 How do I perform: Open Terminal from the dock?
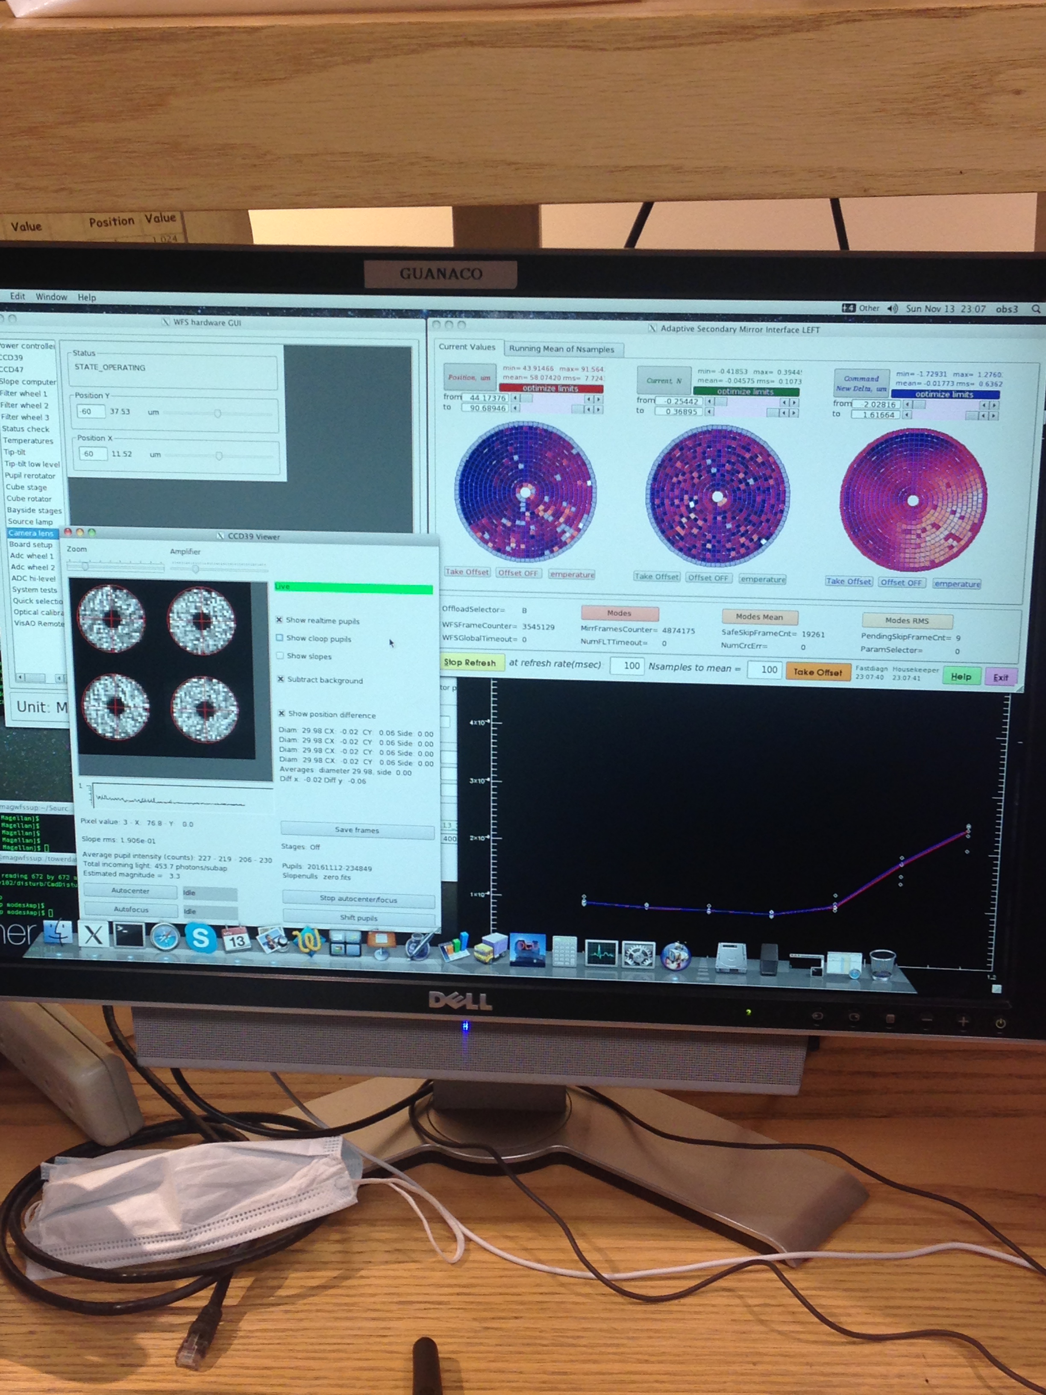click(129, 935)
